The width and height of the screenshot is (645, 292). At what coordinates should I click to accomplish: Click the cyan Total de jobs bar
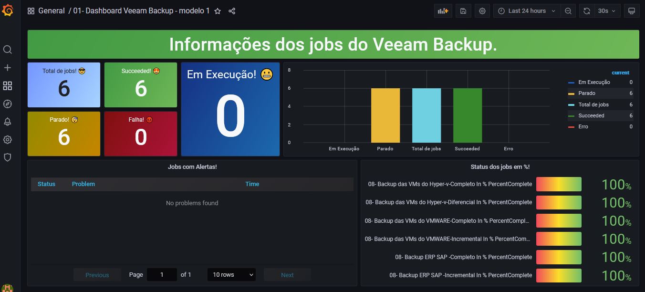pyautogui.click(x=427, y=115)
